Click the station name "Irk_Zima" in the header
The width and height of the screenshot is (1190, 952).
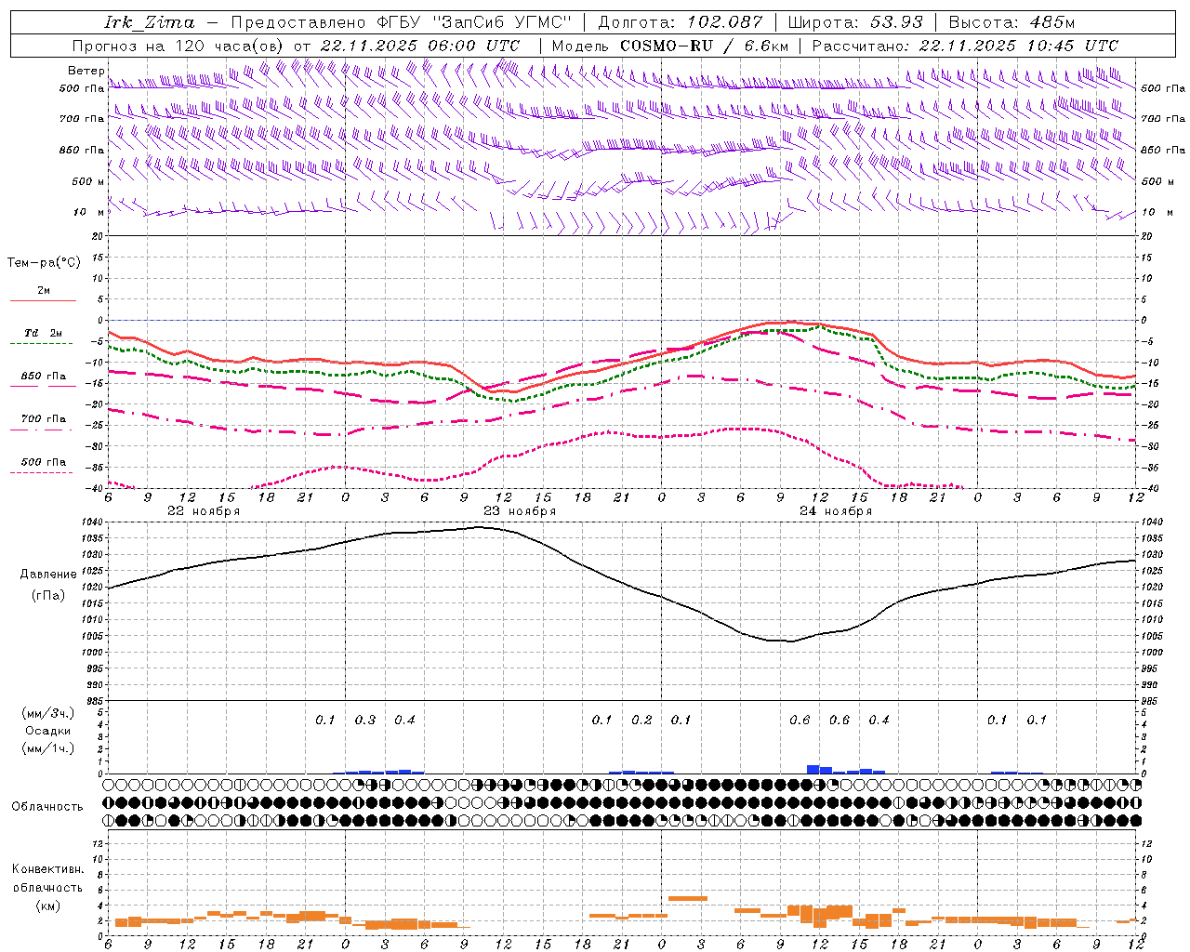point(150,22)
